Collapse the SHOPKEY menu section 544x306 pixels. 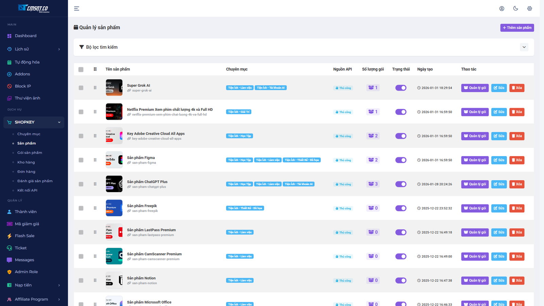59,122
